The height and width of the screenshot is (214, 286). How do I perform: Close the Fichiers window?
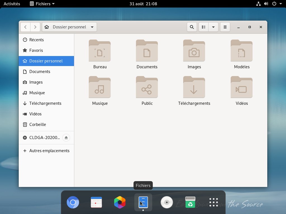pos(261,27)
